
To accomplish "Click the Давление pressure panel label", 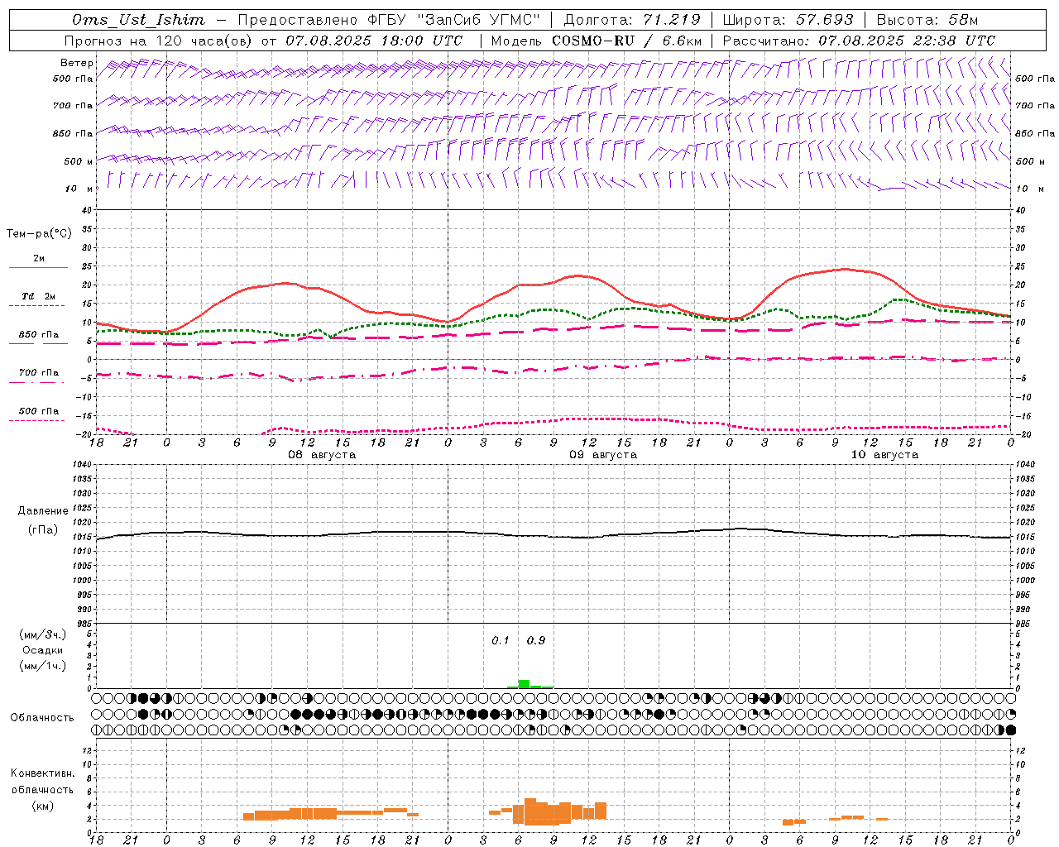I will [x=43, y=511].
